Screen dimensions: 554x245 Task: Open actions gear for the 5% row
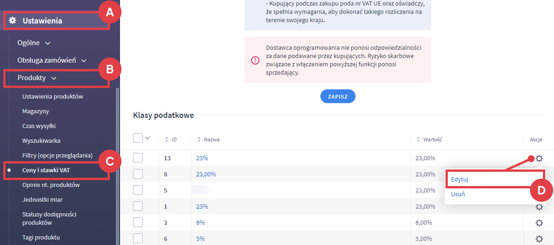(x=539, y=239)
